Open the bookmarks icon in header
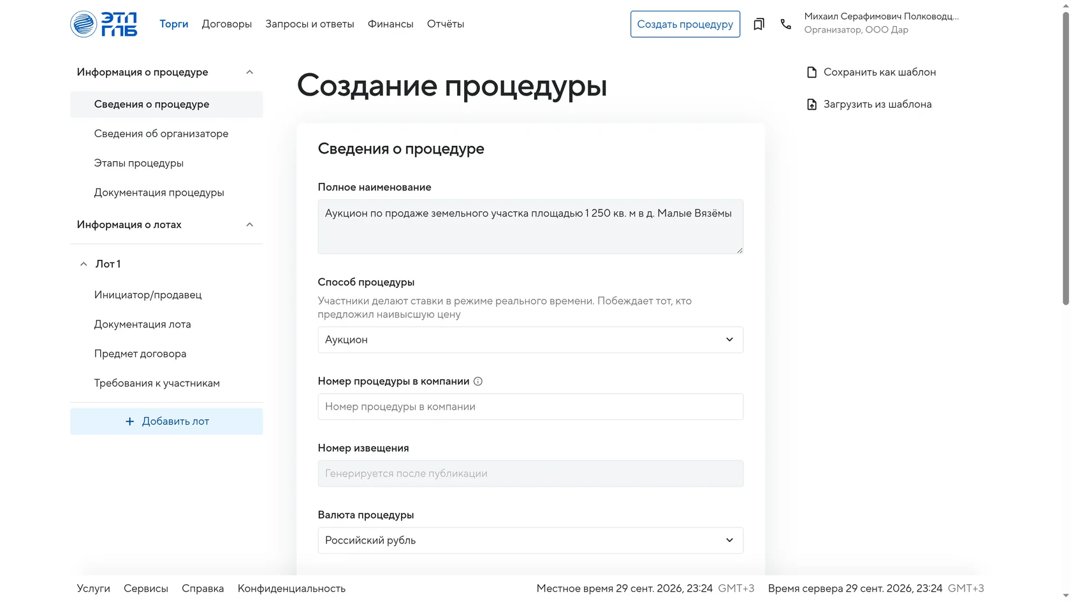 (759, 24)
